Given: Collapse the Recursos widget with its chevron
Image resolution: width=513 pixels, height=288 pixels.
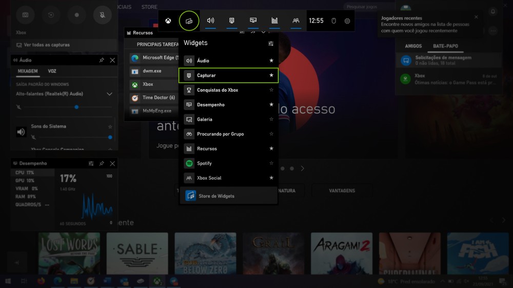Looking at the screenshot, I should click(x=264, y=33).
